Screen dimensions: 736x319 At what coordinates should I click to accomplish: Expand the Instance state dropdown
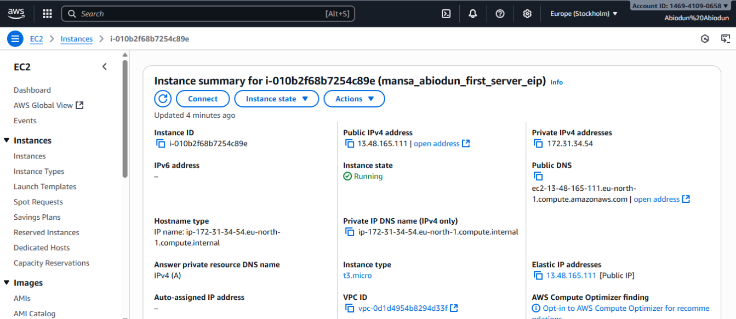coord(276,99)
